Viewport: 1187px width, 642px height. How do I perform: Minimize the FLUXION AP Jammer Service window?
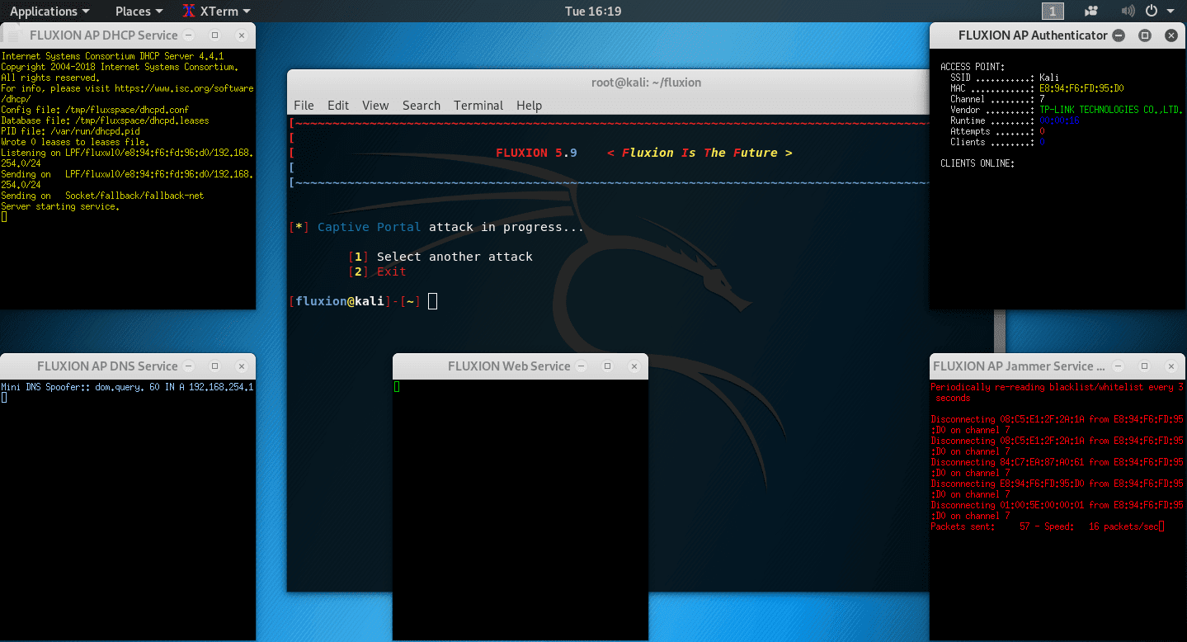coord(1118,366)
